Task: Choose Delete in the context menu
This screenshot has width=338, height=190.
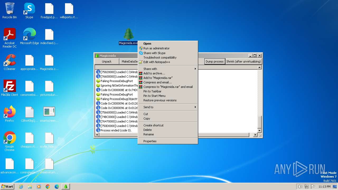Action: pyautogui.click(x=168, y=130)
